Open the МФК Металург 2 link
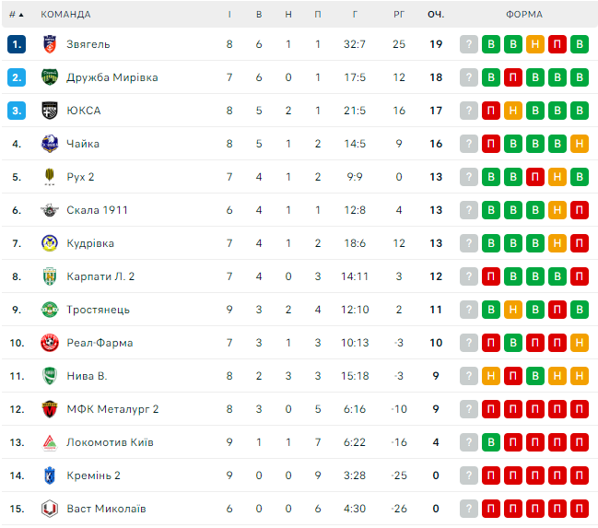This screenshot has height=528, width=598. click(x=112, y=409)
